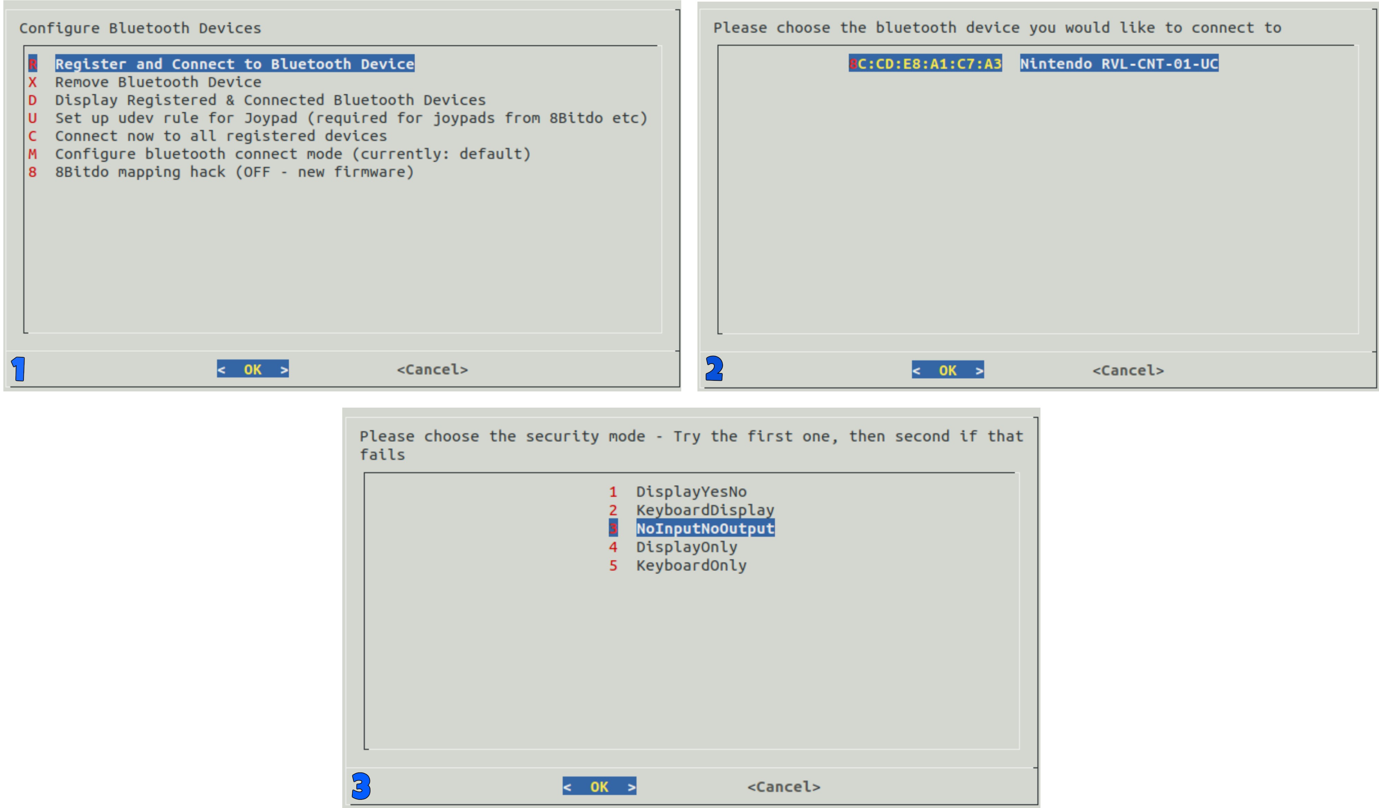Choose Remove Bluetooth Device entry
The height and width of the screenshot is (808, 1379).
(x=158, y=82)
